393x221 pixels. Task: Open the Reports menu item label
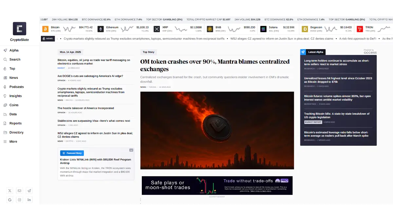16,123
